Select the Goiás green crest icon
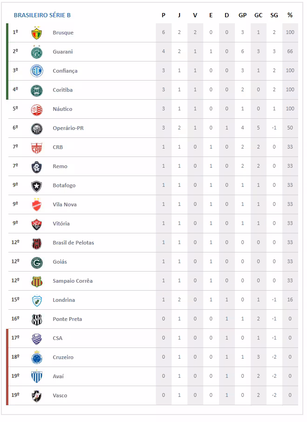 click(37, 262)
